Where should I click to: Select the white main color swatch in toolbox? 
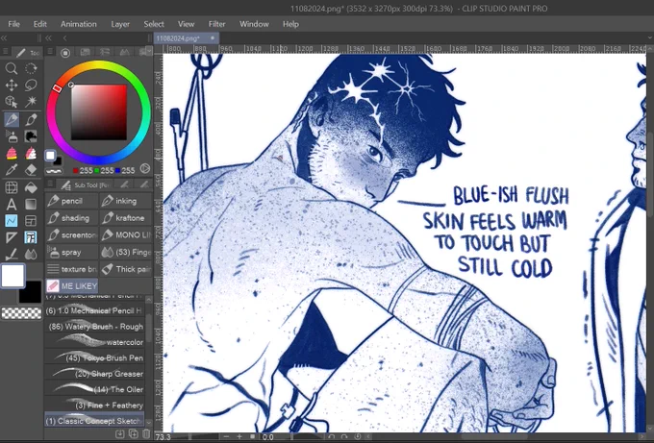[13, 276]
